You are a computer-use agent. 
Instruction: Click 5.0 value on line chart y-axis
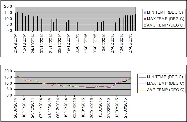coord(9,89)
